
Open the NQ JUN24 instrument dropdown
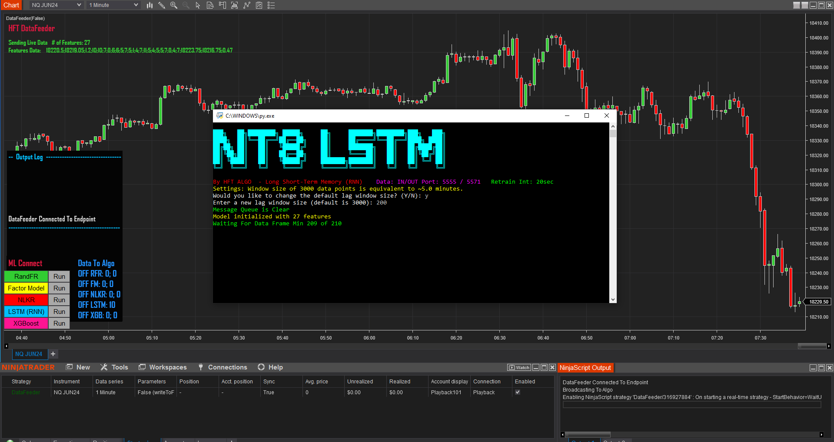[56, 5]
